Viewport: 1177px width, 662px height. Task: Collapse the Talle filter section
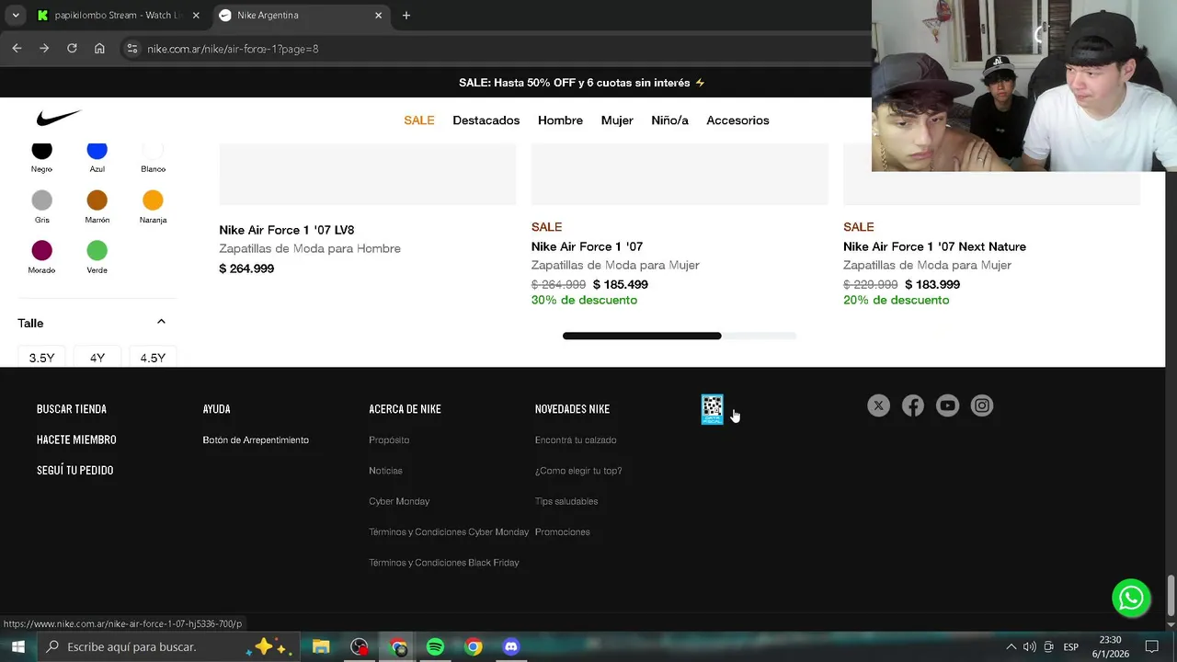tap(161, 322)
